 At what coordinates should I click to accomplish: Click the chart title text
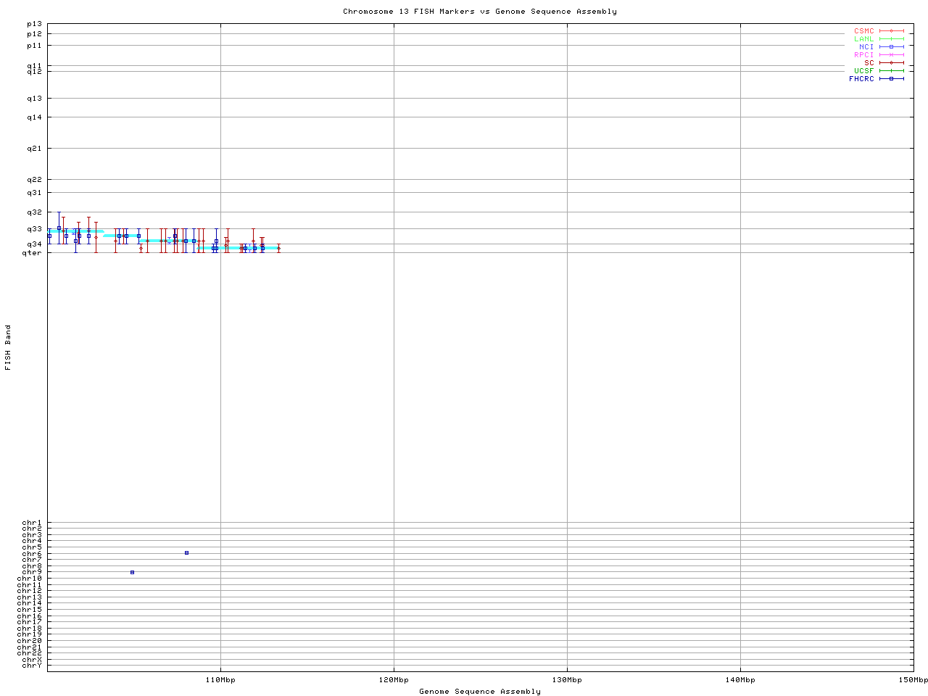click(480, 12)
